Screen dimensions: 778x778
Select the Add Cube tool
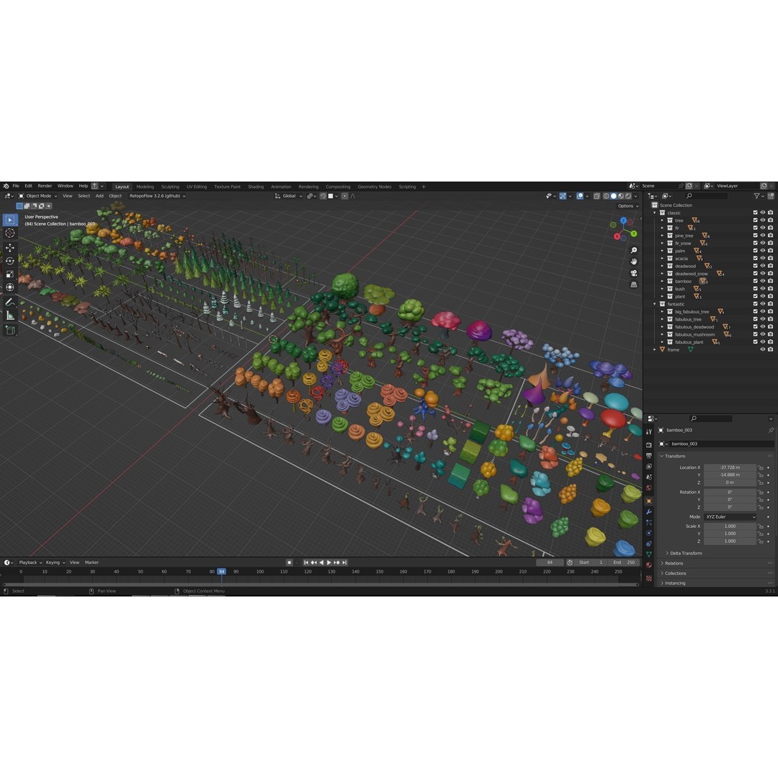(10, 330)
